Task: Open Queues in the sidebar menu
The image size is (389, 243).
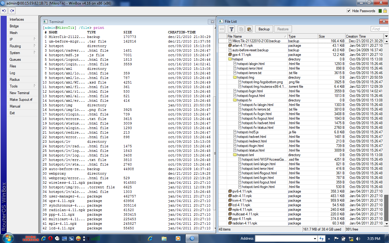Action: 22,60
